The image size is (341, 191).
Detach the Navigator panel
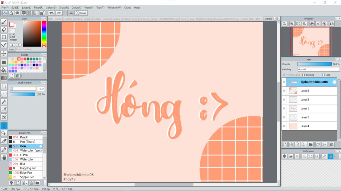click(336, 19)
